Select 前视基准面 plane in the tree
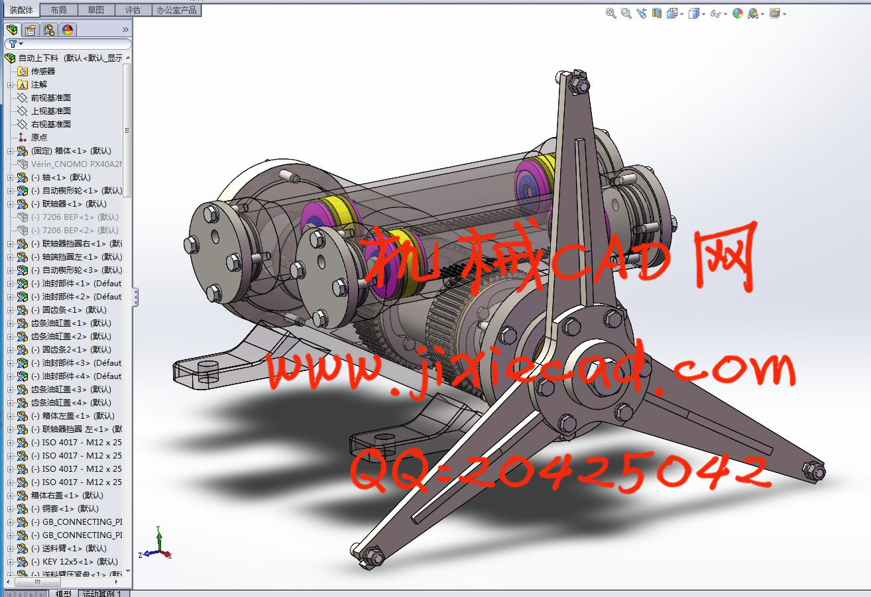Image resolution: width=871 pixels, height=597 pixels. (50, 98)
